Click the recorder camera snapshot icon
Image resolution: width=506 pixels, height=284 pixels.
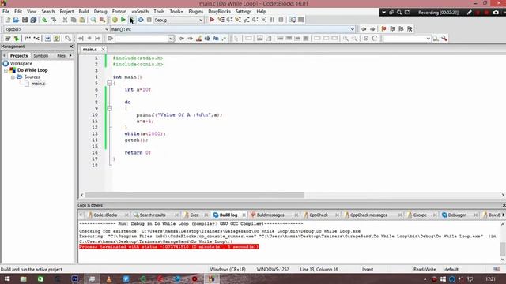(496, 13)
